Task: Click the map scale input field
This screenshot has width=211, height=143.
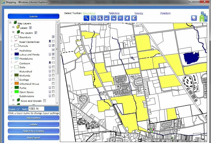Action: pos(36,109)
